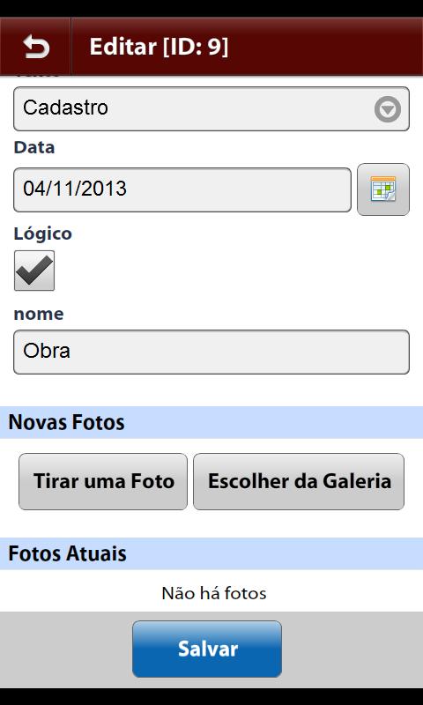Select the Fotos Atuais section header
The image size is (423, 705).
tap(211, 554)
